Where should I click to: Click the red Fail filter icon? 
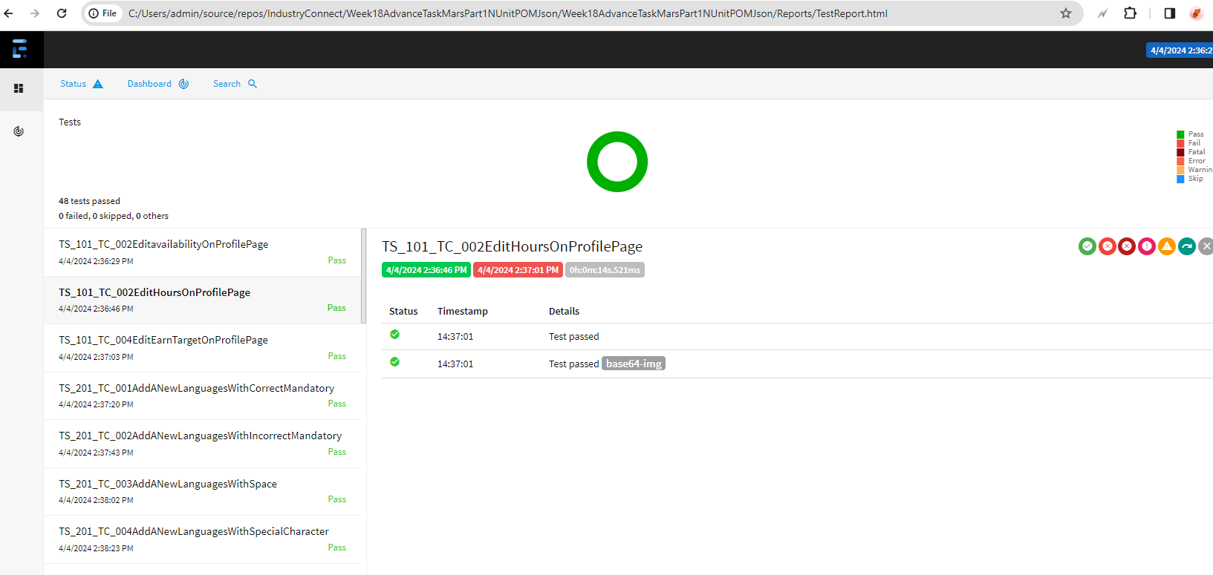click(1107, 246)
